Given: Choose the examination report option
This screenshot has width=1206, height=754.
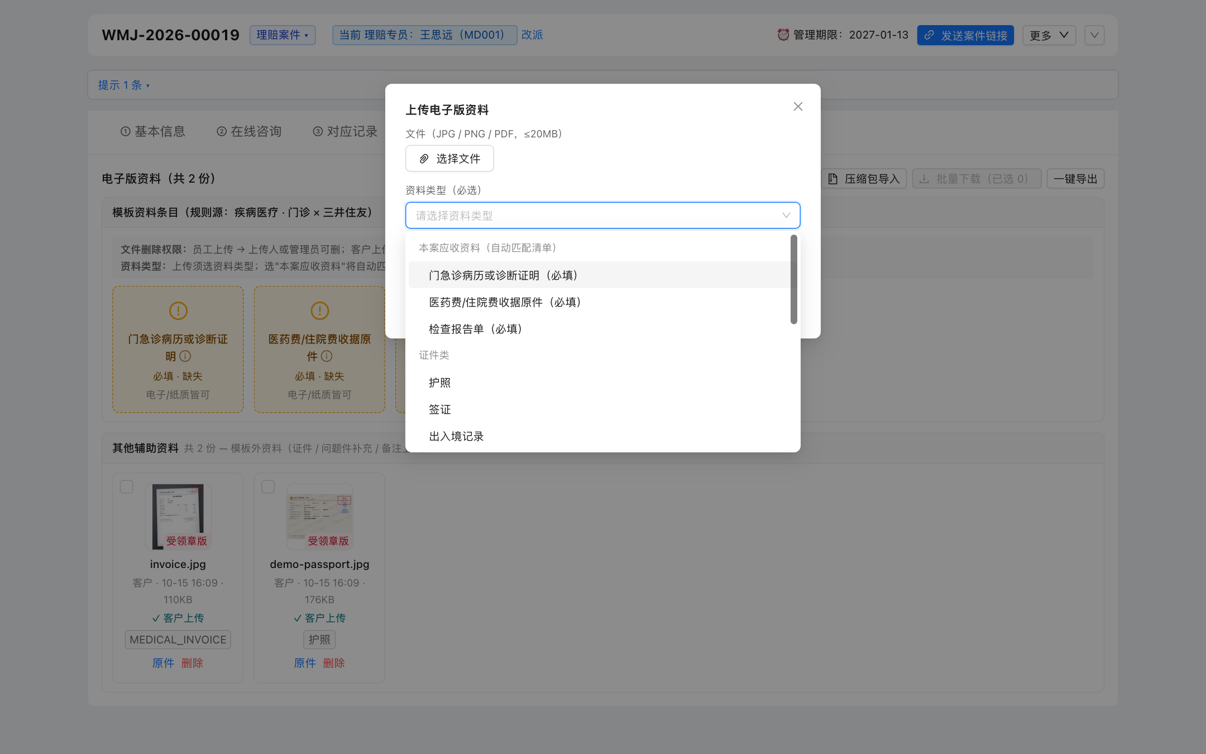Looking at the screenshot, I should (x=599, y=329).
